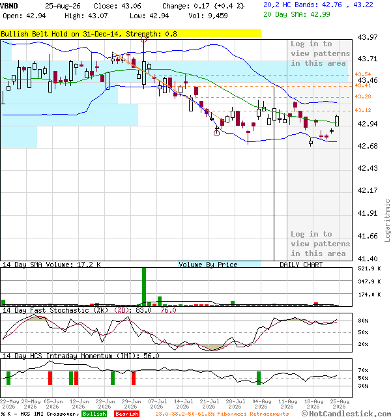The width and height of the screenshot is (391, 417).
Task: Click the red Bearish legend swatch
Action: pyautogui.click(x=127, y=414)
